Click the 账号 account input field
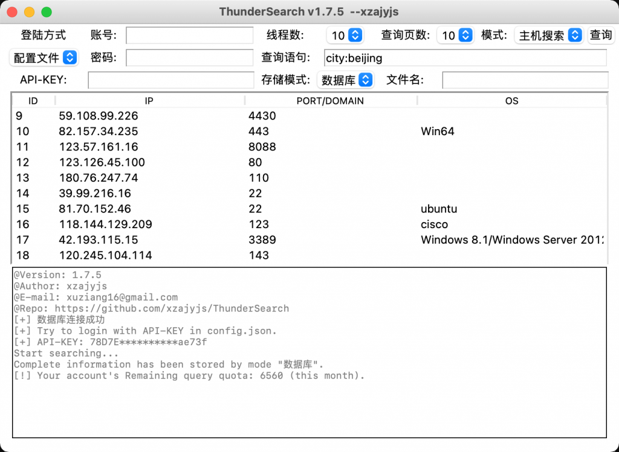 189,36
